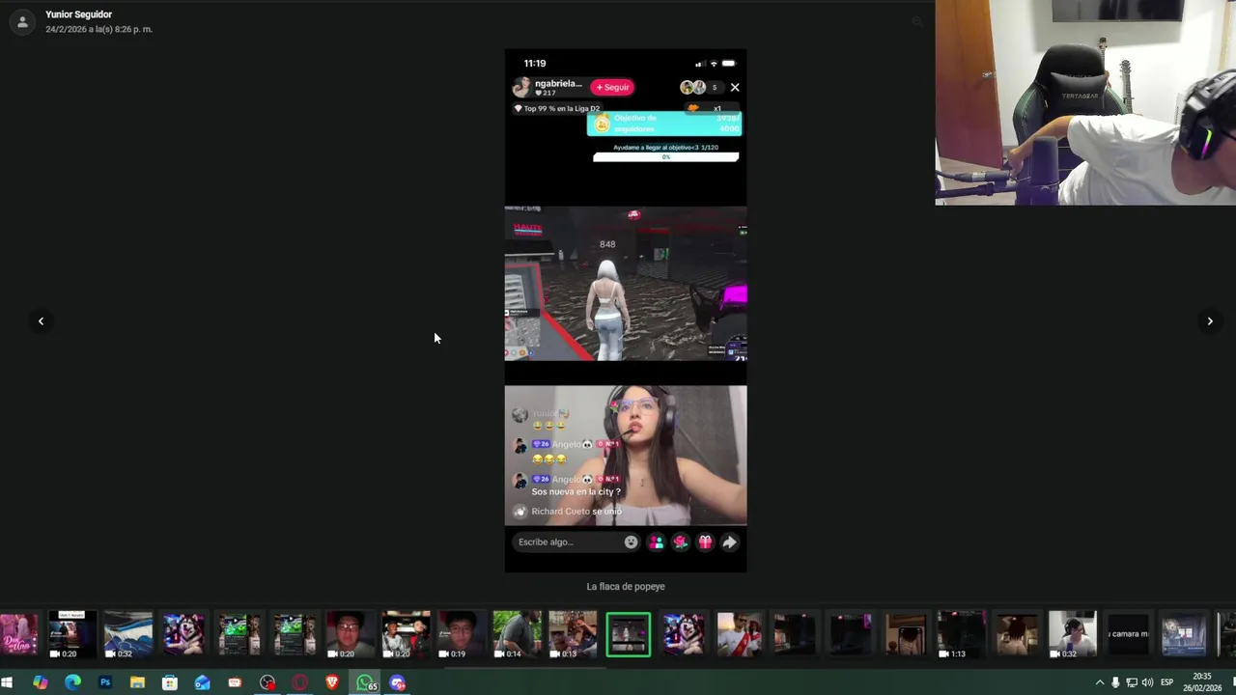Click the Top 99 % en la Liga D2 badge
Image resolution: width=1236 pixels, height=695 pixels.
pyautogui.click(x=556, y=108)
